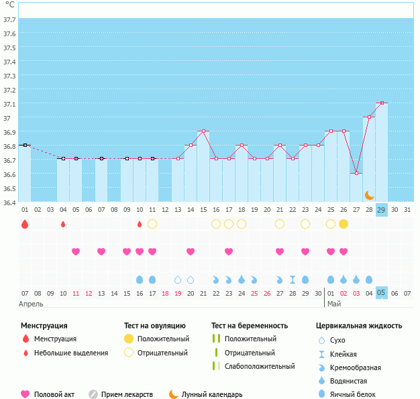Click the lowest temperature point on day 27
The image size is (420, 399).
[x=356, y=173]
